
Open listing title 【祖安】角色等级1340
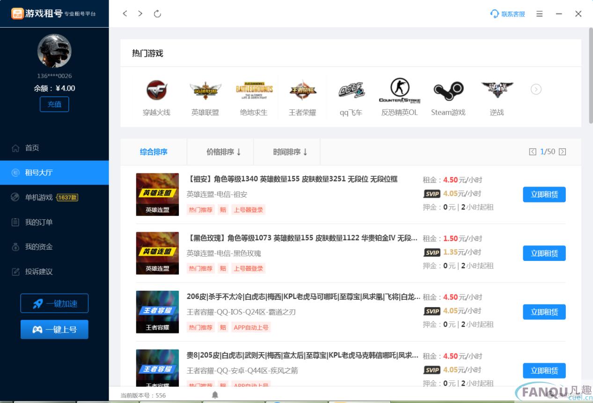point(292,179)
